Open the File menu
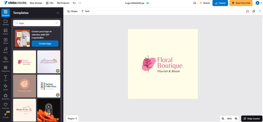 (x=50, y=3)
